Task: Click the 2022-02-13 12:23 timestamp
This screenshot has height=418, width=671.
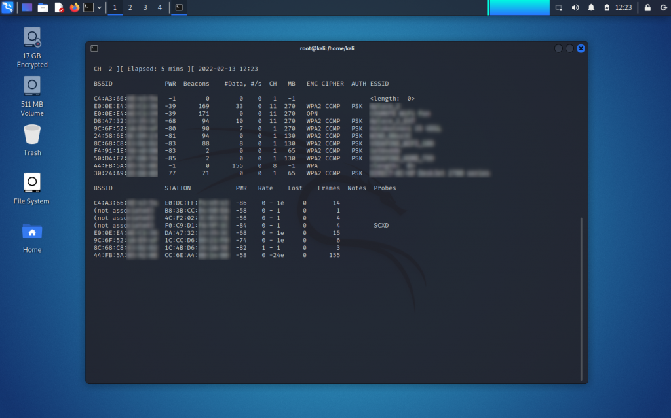Action: tap(228, 69)
